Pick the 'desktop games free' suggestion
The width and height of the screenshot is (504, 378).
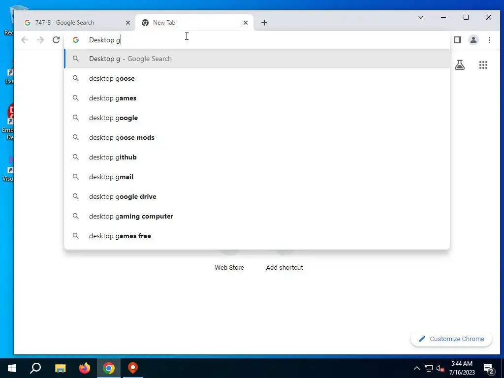[x=257, y=236]
